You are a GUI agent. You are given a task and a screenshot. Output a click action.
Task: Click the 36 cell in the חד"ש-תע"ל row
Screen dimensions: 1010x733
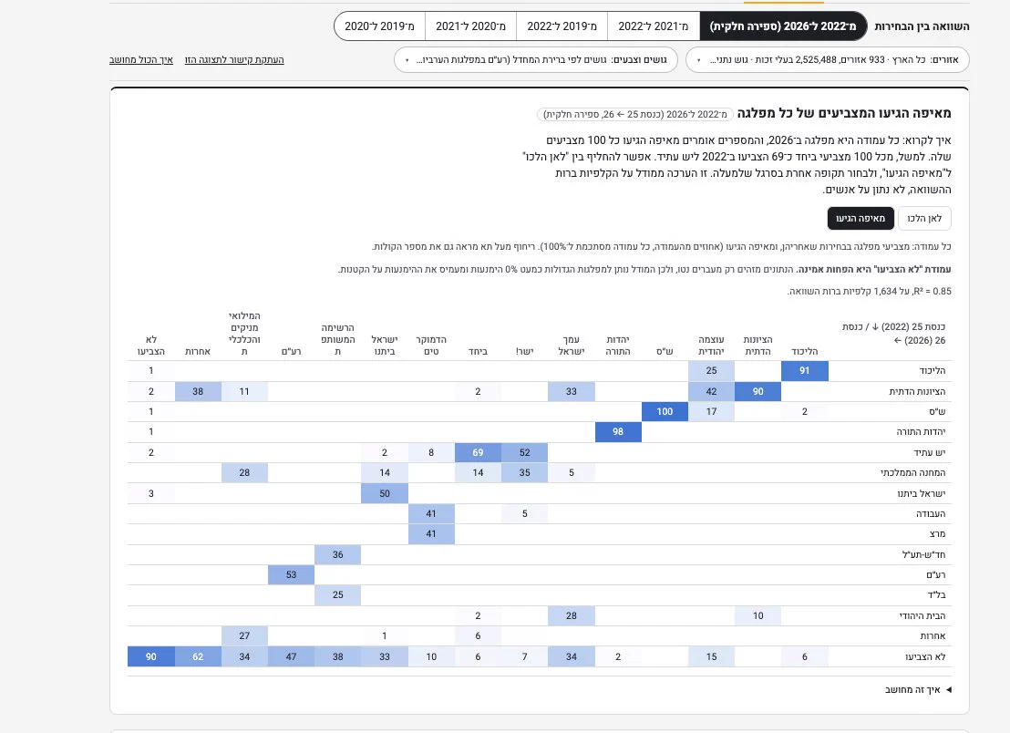[x=337, y=554]
